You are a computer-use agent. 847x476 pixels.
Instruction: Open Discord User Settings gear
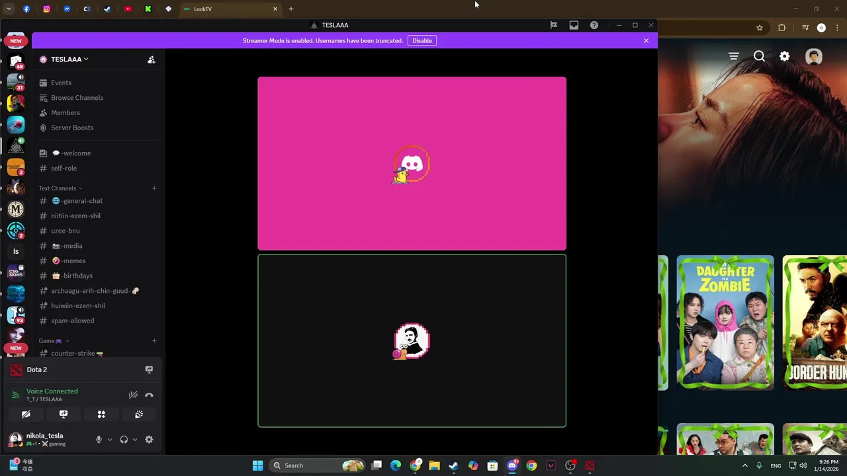coord(149,440)
